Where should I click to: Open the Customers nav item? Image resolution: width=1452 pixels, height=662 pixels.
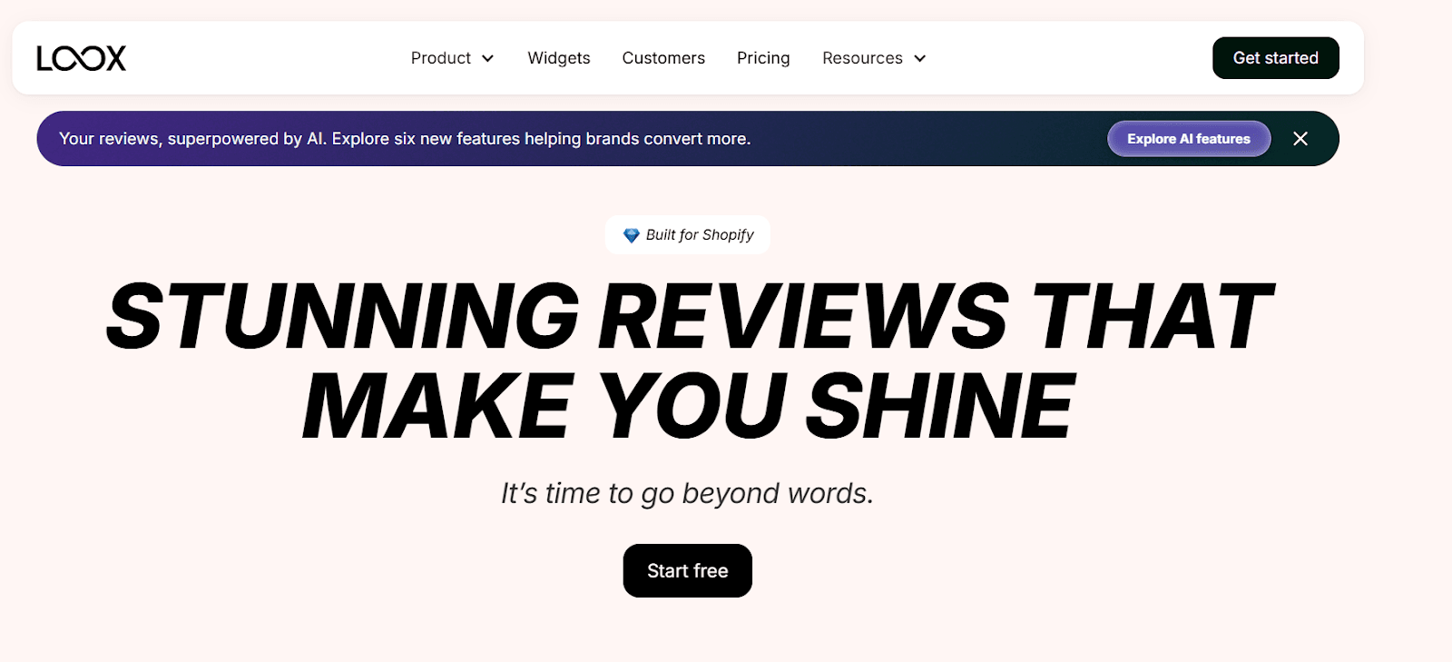(662, 58)
